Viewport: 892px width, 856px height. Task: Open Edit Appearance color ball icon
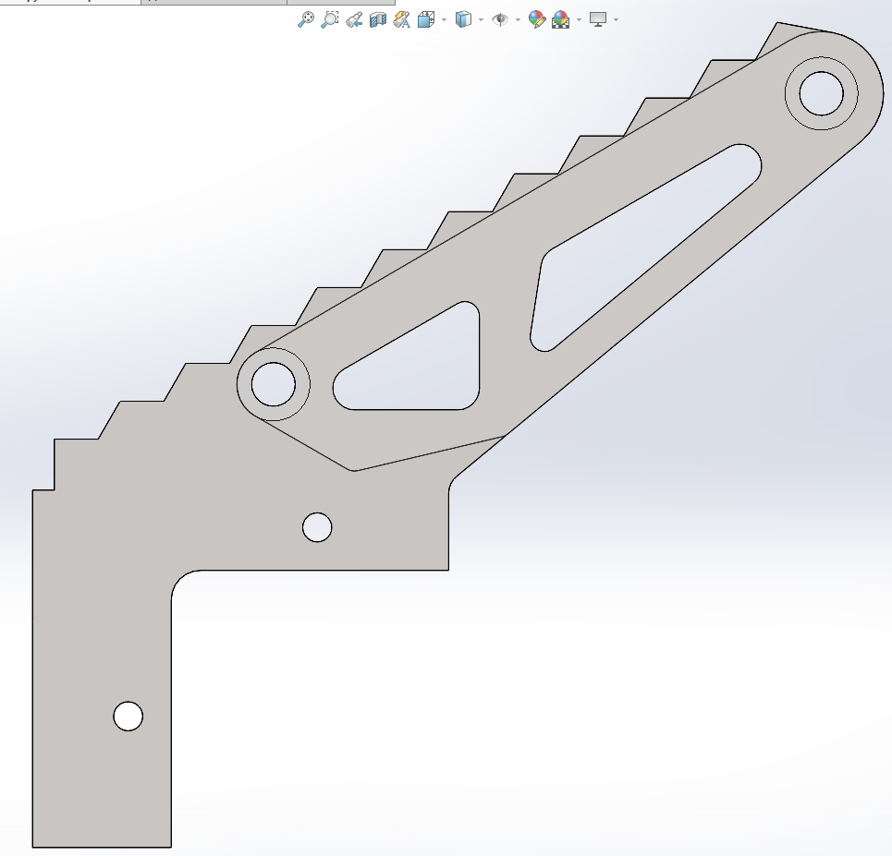(x=536, y=19)
